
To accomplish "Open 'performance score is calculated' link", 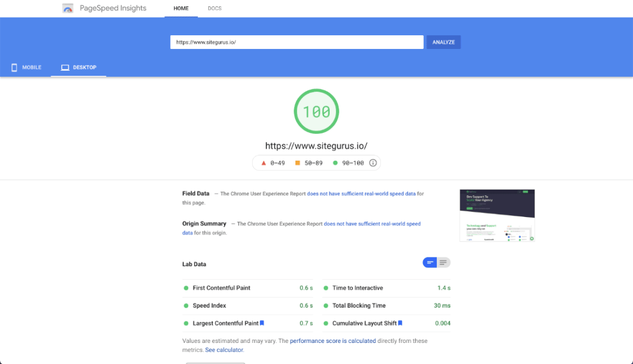I will (332, 341).
